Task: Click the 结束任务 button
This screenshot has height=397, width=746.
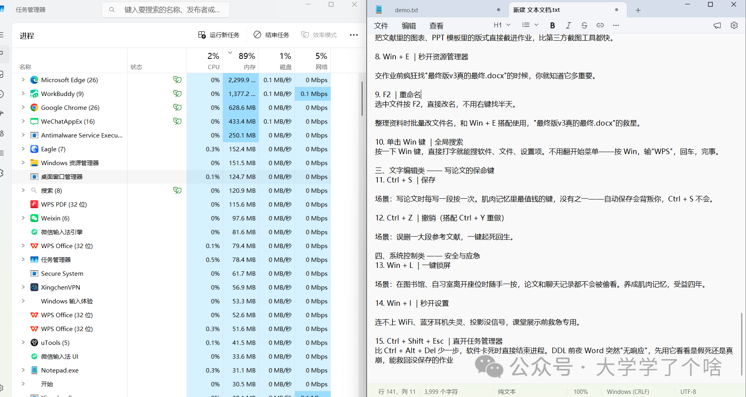Action: coord(271,35)
